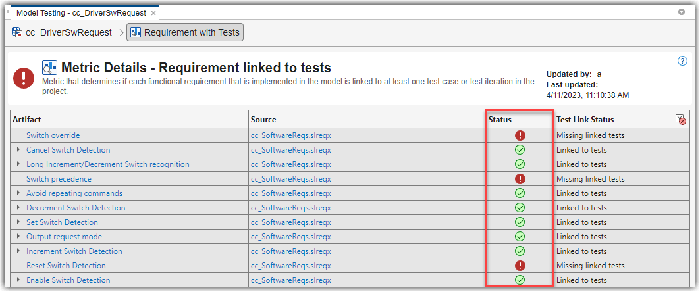The height and width of the screenshot is (292, 700).
Task: Click 'Linked to tests' in Enable Switch Detection row
Action: [581, 280]
